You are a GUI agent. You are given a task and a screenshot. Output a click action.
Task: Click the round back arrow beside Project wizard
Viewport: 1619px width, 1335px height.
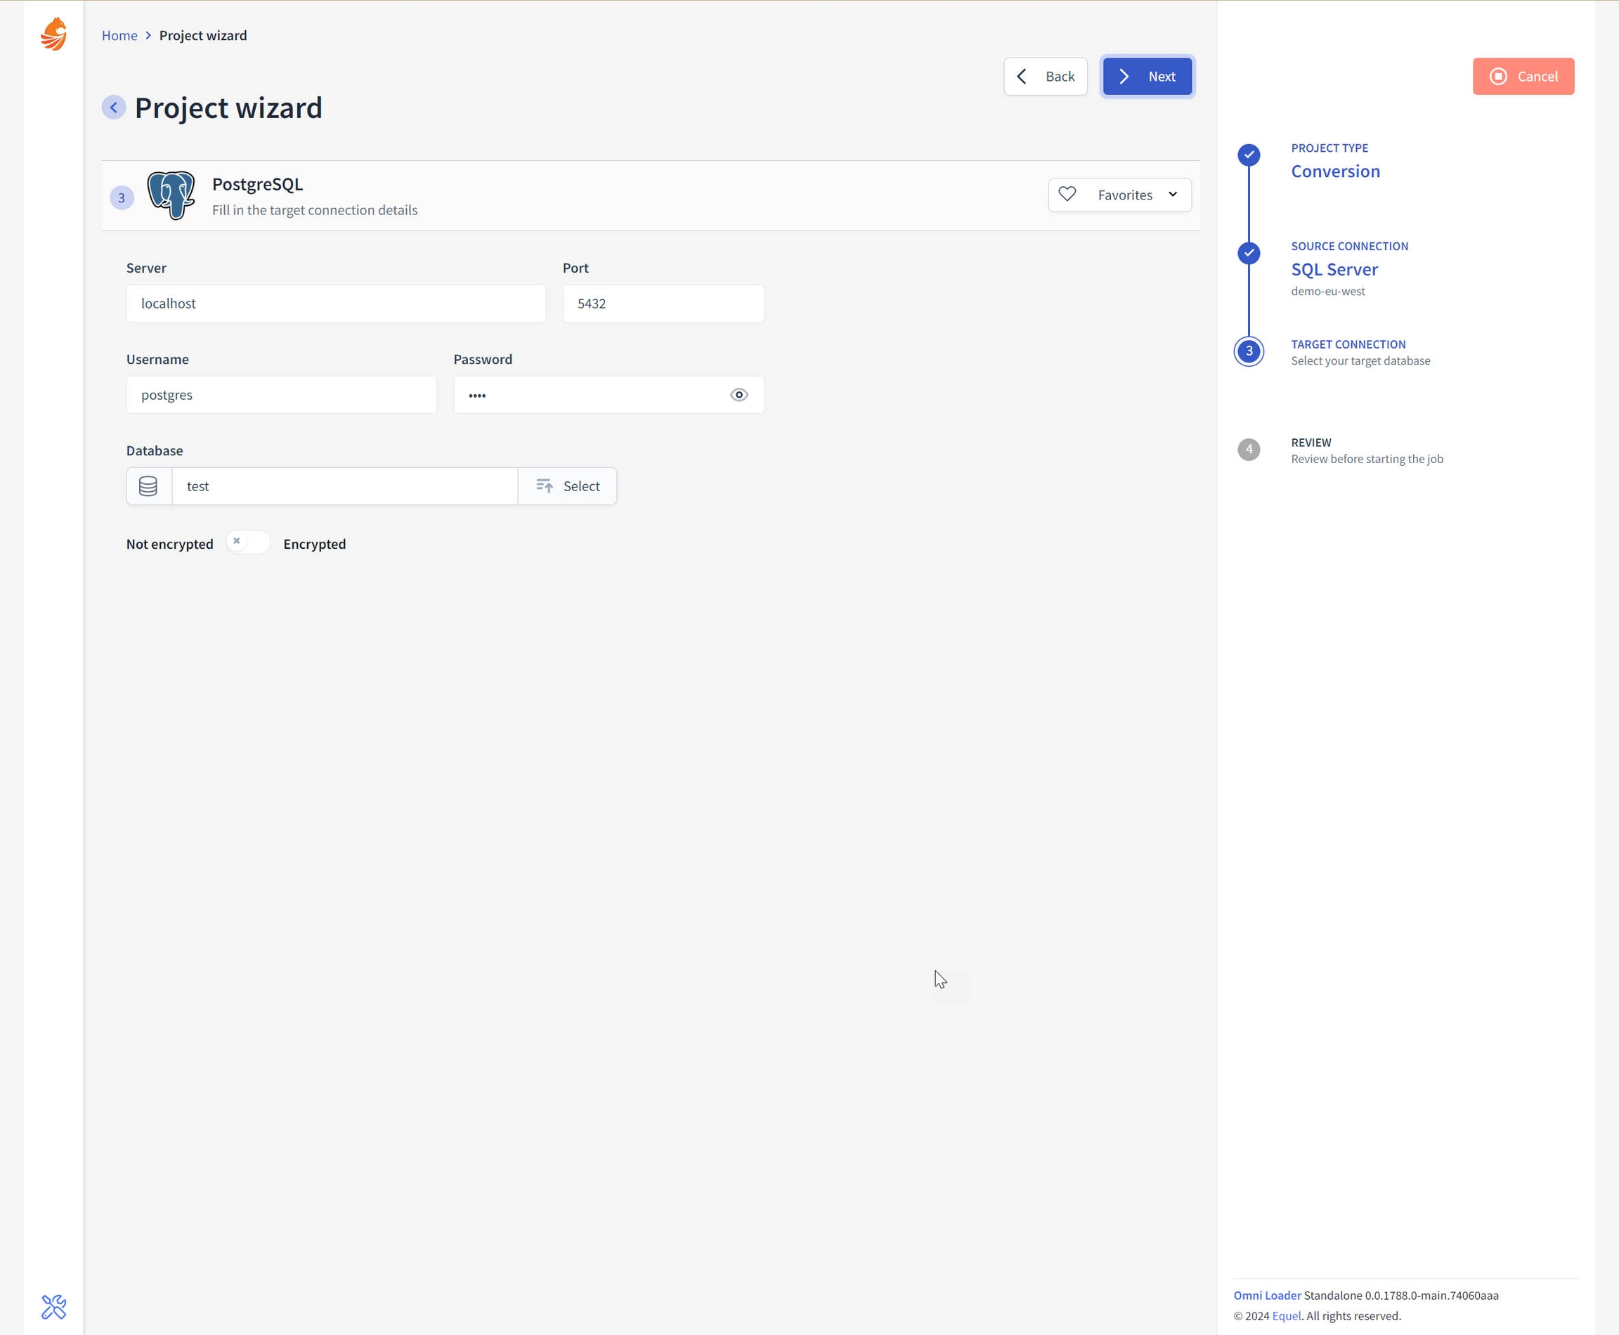pyautogui.click(x=114, y=108)
